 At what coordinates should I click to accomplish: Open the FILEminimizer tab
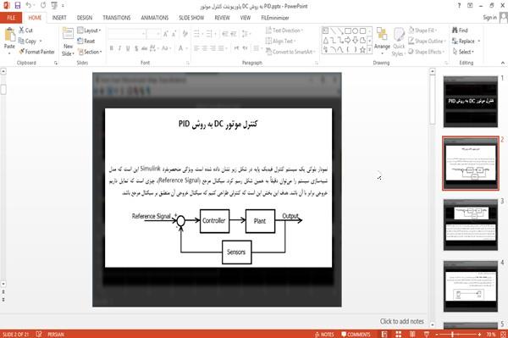point(274,18)
